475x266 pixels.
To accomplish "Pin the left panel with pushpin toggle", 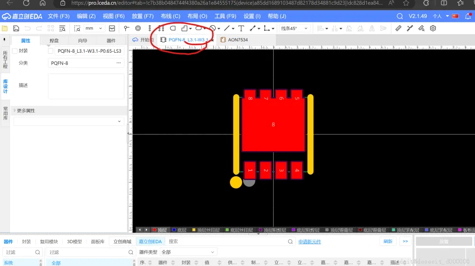I will point(5,40).
